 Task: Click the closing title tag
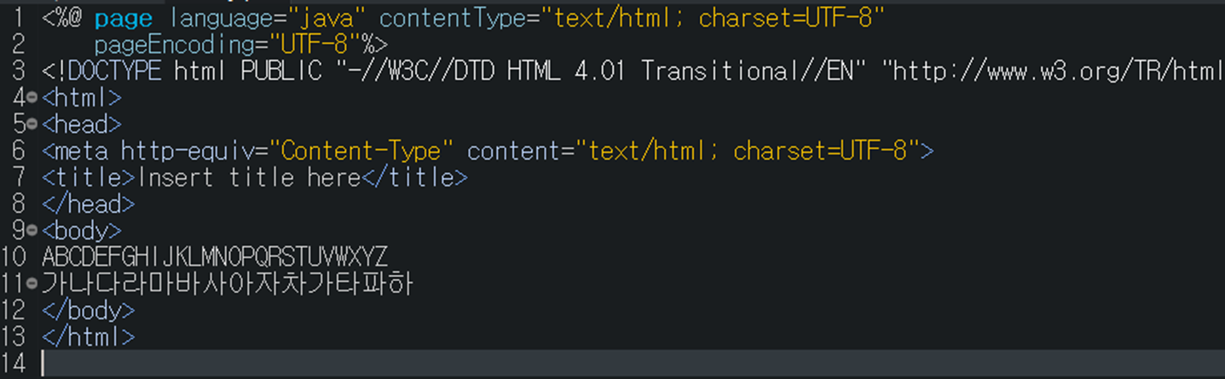coord(414,177)
